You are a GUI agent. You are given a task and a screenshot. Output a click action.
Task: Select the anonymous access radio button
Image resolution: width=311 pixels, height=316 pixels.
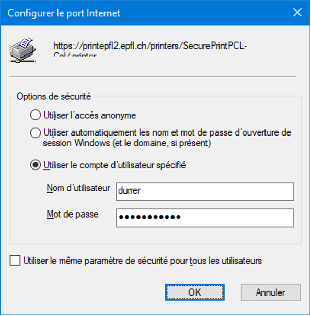tap(36, 115)
